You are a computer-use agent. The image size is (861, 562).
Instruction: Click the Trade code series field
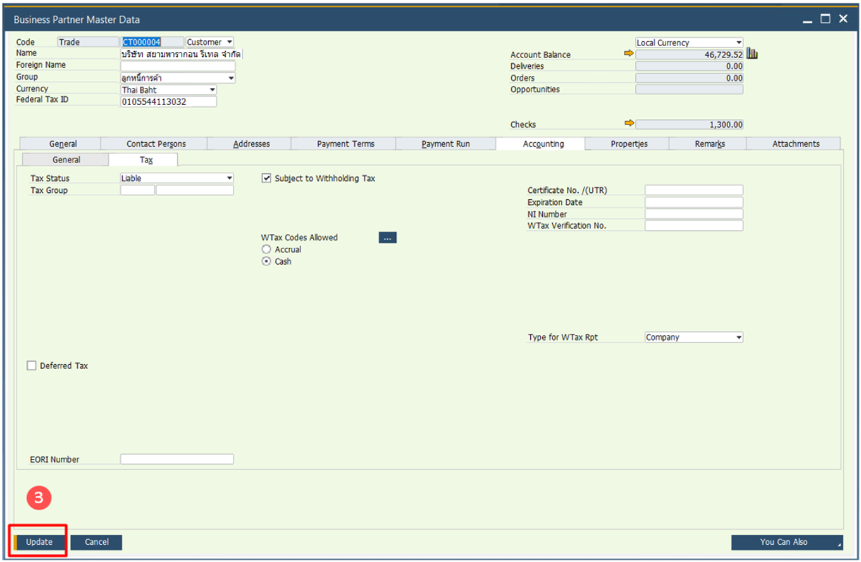[87, 42]
